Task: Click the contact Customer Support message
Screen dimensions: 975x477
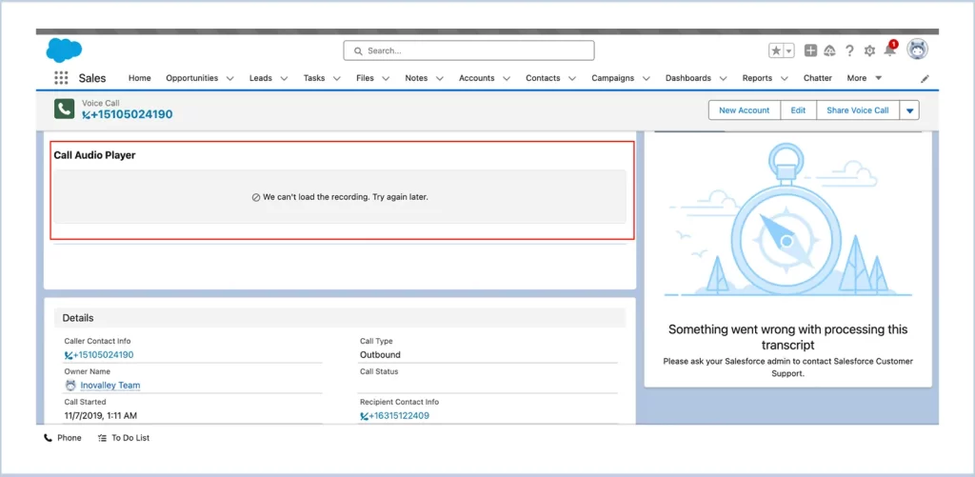Action: tap(787, 367)
